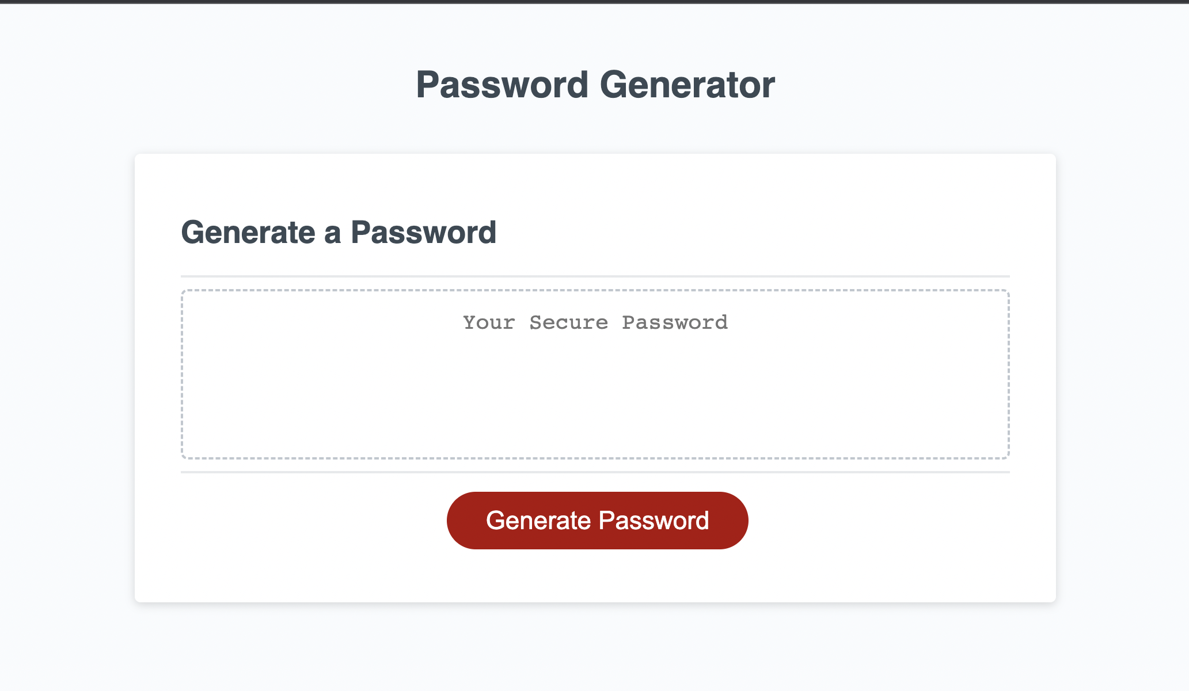The height and width of the screenshot is (691, 1189).
Task: Click the center of the dashed border box
Action: pos(596,374)
